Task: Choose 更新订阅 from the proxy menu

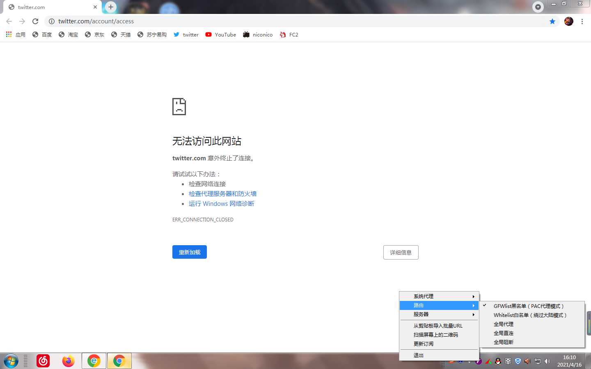Action: click(423, 344)
